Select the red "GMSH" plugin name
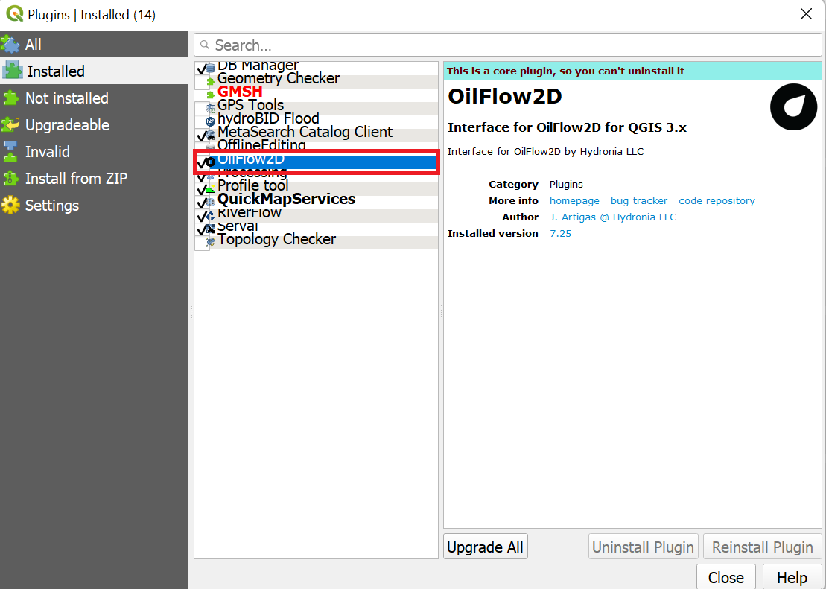Image resolution: width=826 pixels, height=589 pixels. pos(240,92)
